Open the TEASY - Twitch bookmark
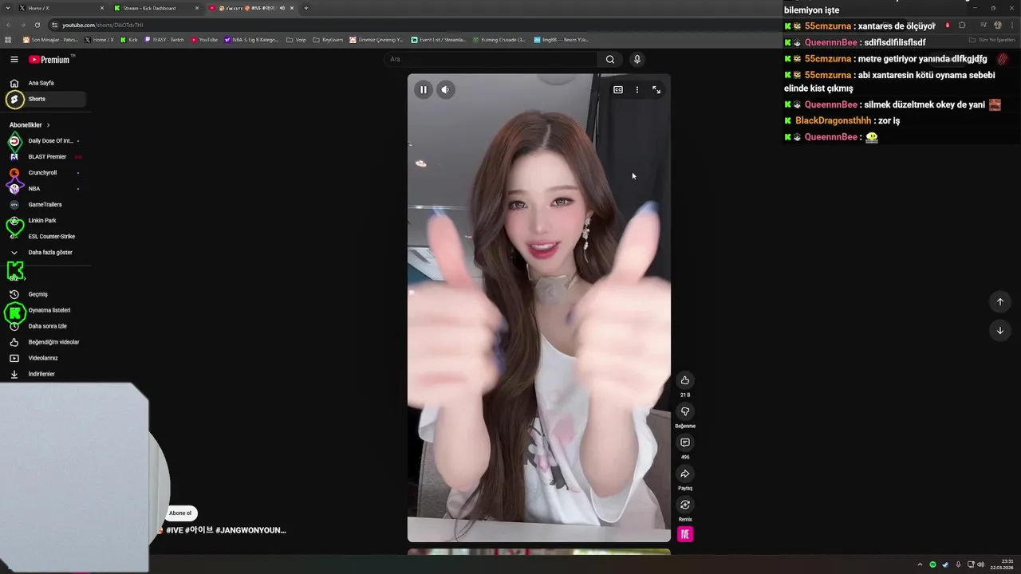 click(x=164, y=40)
